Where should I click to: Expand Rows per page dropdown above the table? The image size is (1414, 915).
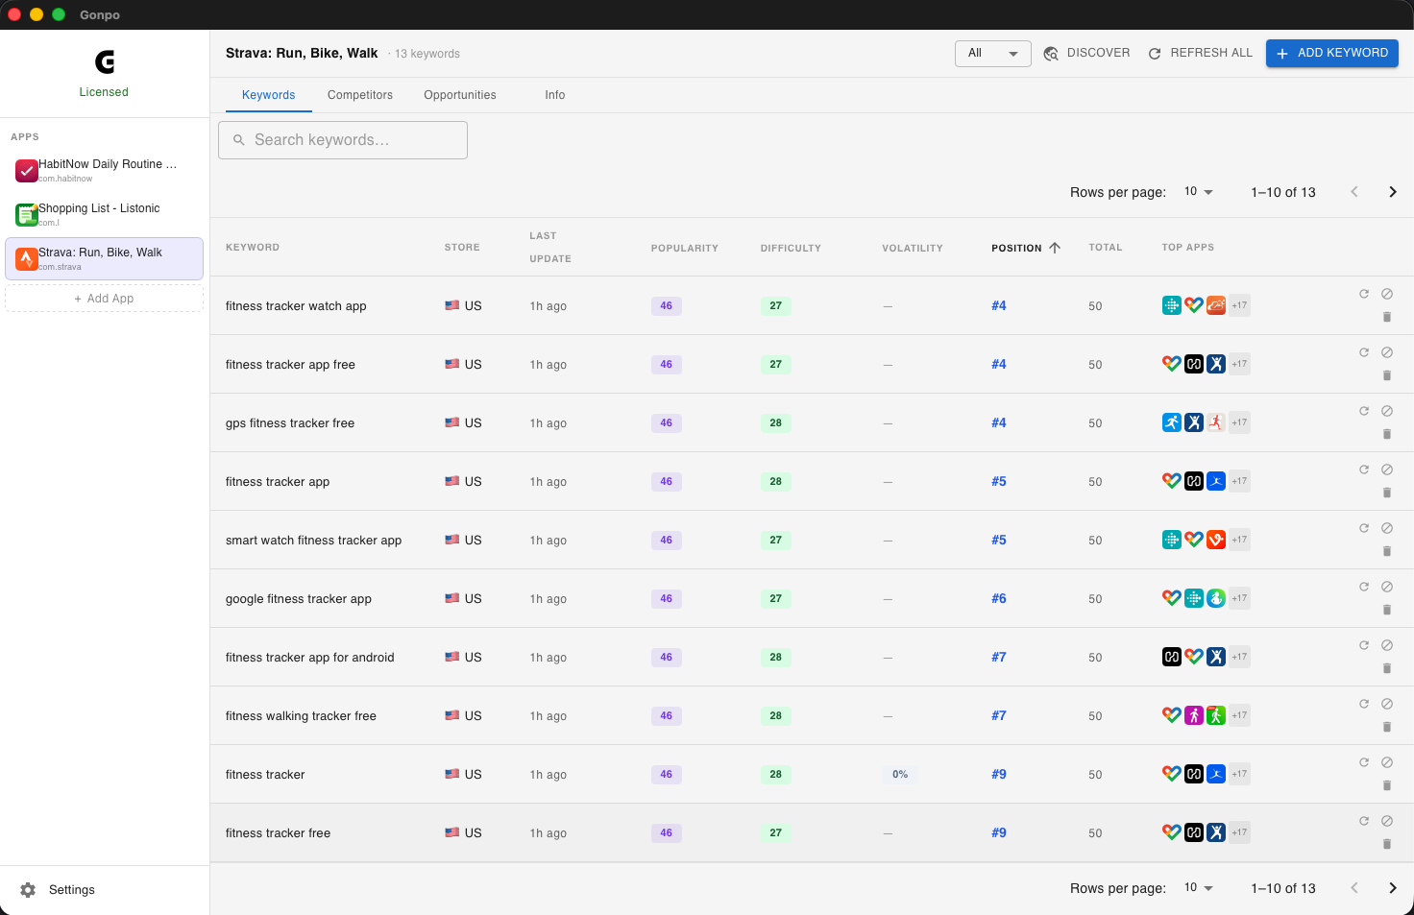1198,192
